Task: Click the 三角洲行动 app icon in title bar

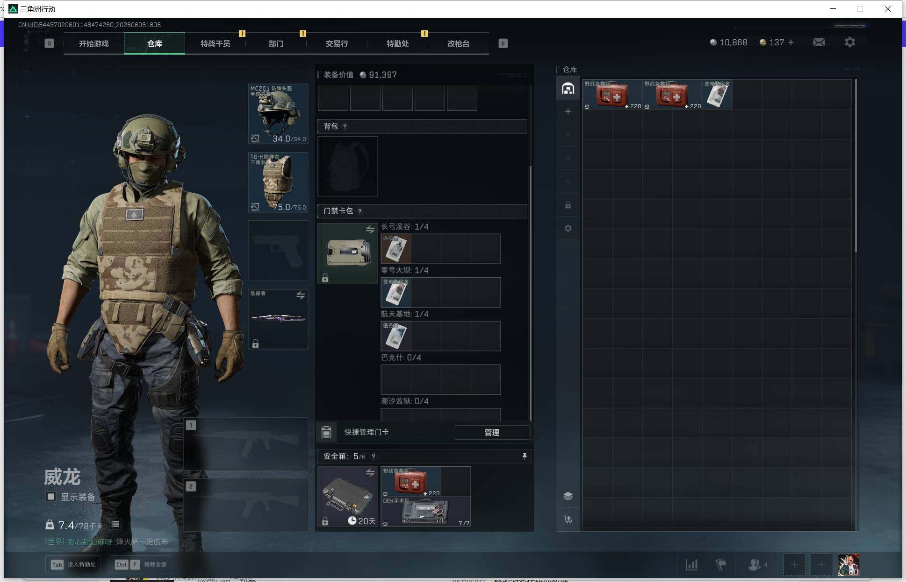Action: [x=13, y=9]
